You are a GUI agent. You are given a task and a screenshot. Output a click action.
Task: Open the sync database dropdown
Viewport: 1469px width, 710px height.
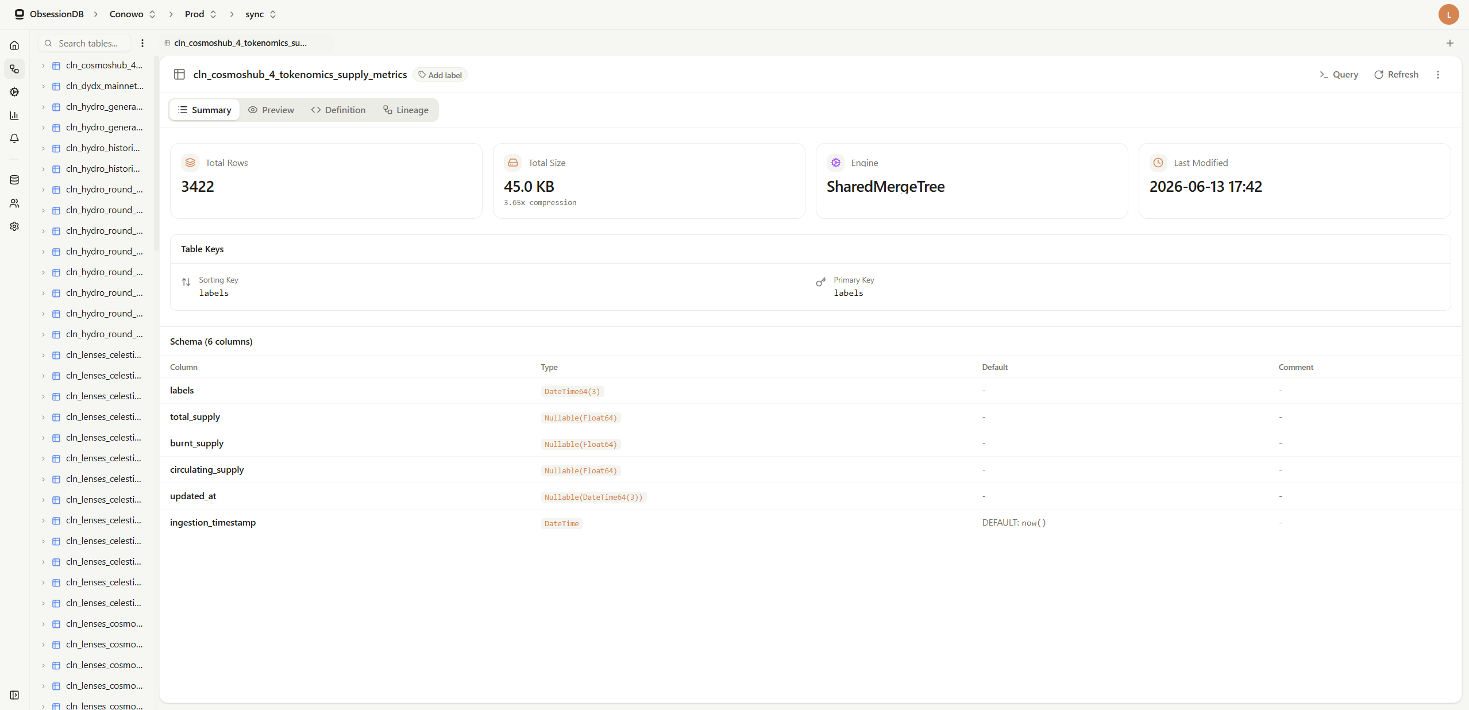260,14
